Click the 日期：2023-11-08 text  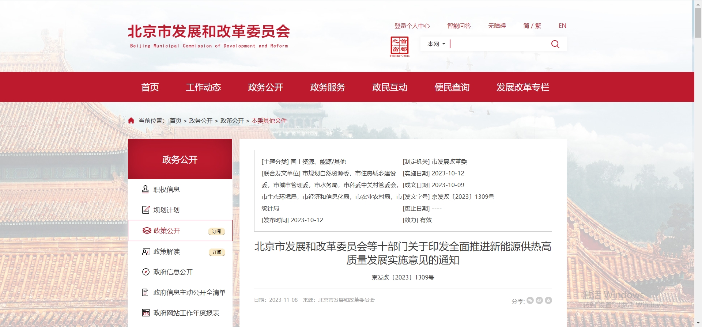[x=276, y=300]
